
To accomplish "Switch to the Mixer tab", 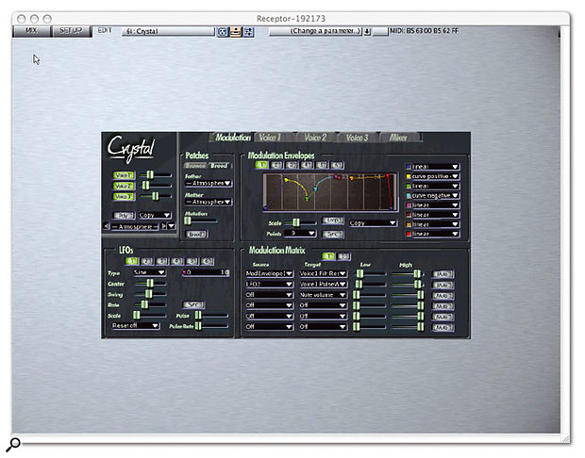I will point(398,138).
